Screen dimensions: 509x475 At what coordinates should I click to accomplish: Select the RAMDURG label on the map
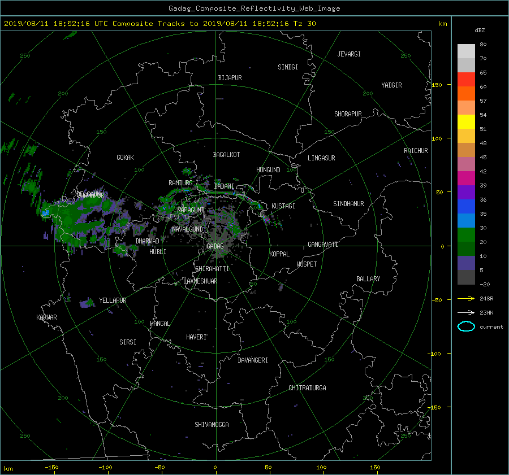click(x=180, y=183)
